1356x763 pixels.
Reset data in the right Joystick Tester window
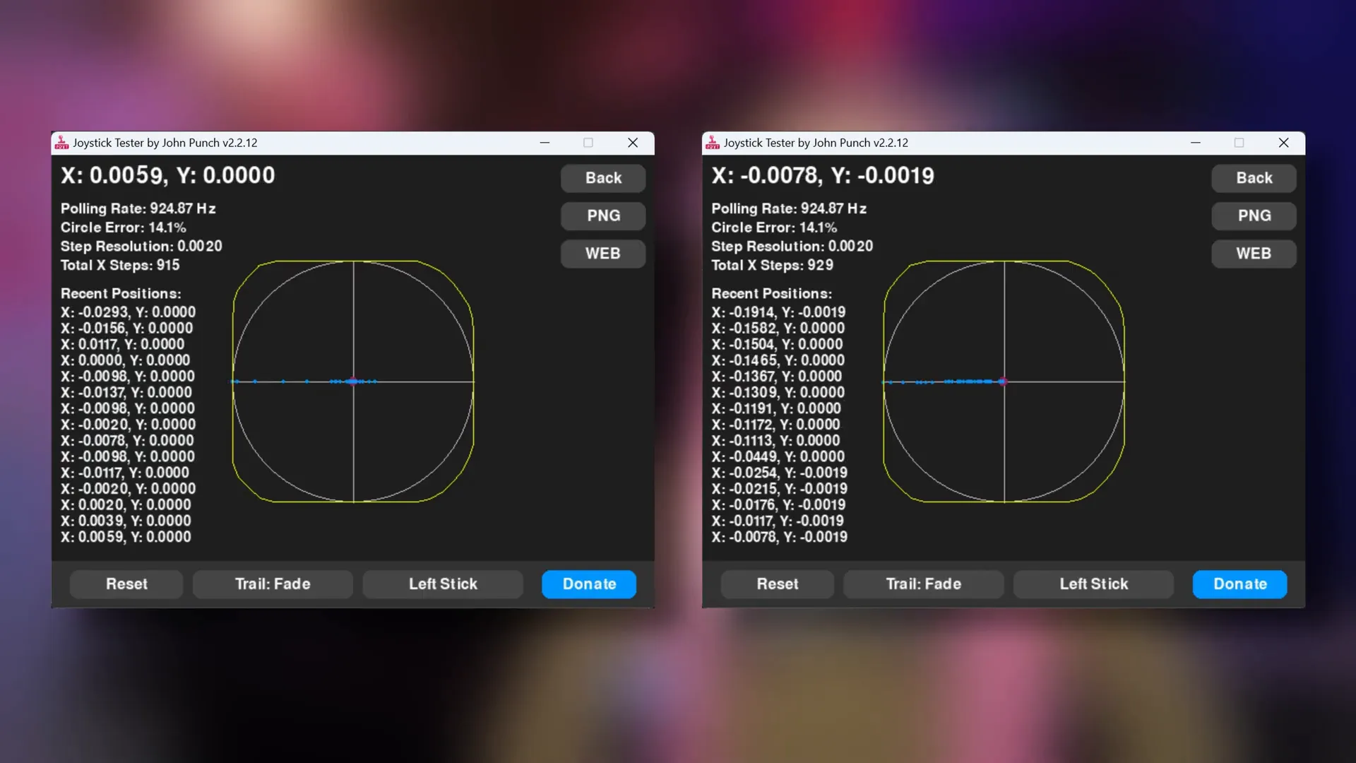click(x=778, y=584)
